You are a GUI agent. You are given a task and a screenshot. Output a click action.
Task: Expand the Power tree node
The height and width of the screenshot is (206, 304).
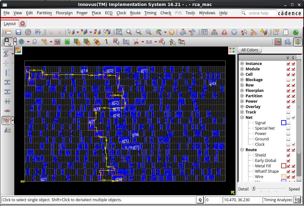click(242, 101)
